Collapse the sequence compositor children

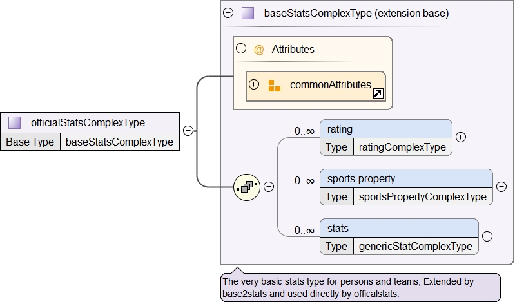[x=269, y=187]
